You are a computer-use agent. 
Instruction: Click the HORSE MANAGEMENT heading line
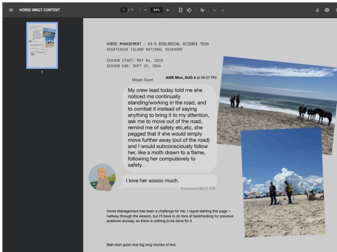pos(157,44)
